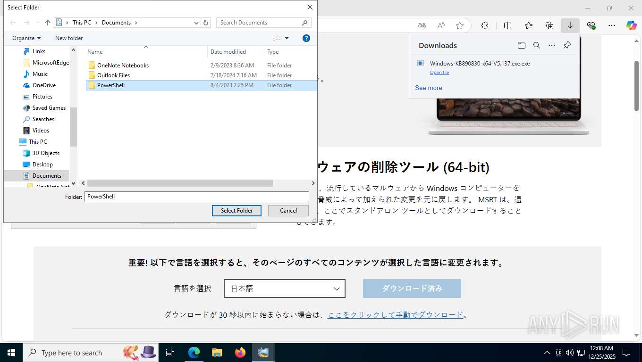This screenshot has height=362, width=642.
Task: Click translate icon in address bar
Action: (422, 25)
